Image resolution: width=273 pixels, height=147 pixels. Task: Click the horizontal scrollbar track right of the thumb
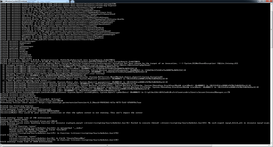click(x=240, y=145)
